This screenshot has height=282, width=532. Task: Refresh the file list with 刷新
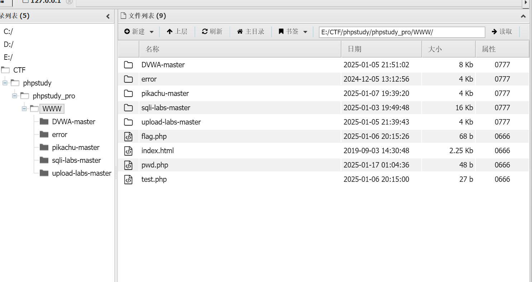pyautogui.click(x=212, y=32)
